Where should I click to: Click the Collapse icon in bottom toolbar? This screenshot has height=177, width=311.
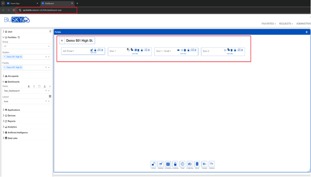(211, 164)
